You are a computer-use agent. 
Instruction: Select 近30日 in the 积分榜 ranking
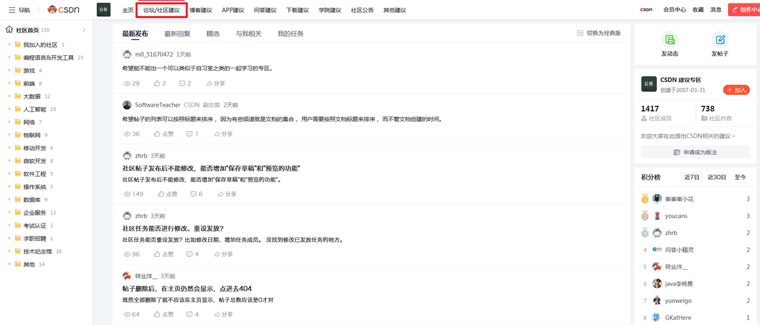[x=717, y=177]
